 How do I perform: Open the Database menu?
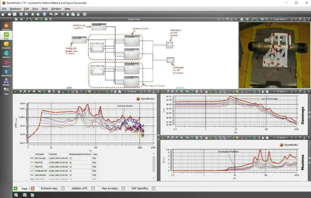(15, 8)
